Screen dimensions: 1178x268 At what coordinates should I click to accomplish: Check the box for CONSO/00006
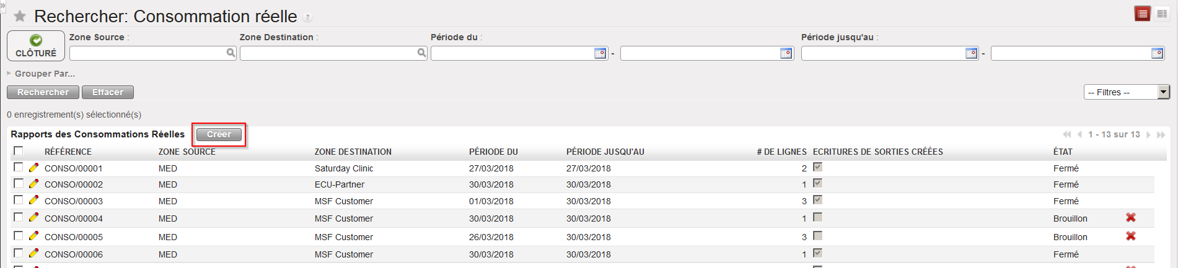[19, 254]
